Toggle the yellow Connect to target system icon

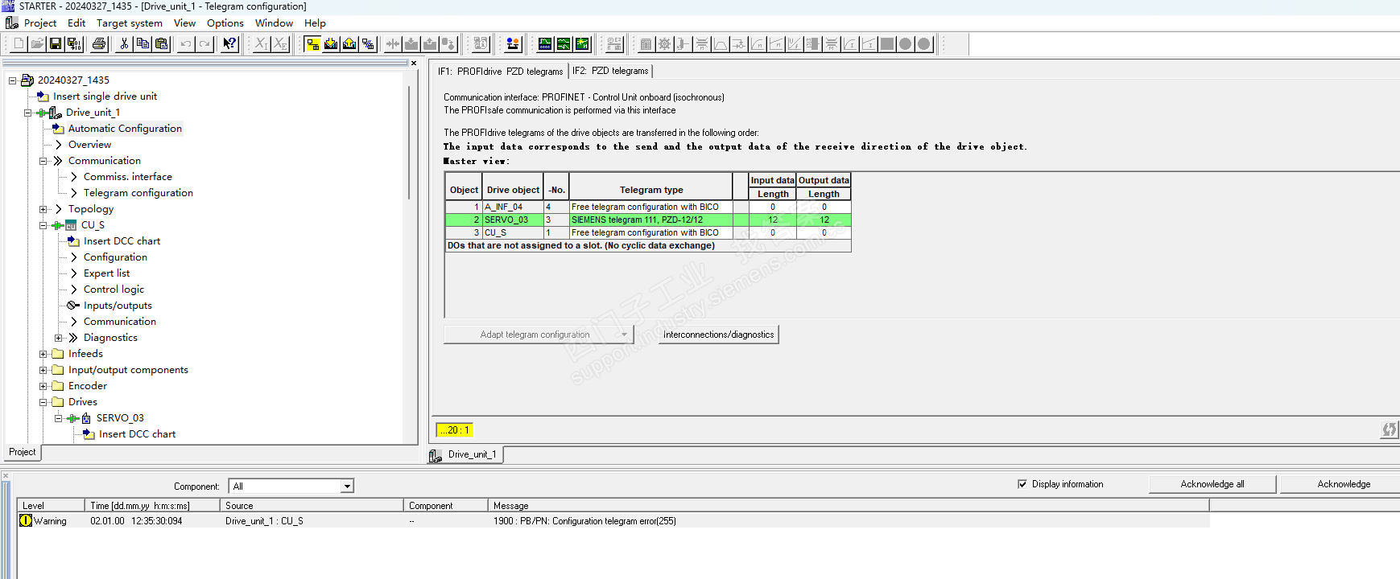coord(312,43)
